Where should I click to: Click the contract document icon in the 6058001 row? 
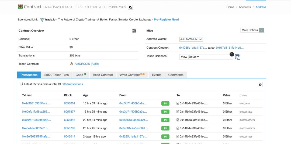tap(178, 103)
